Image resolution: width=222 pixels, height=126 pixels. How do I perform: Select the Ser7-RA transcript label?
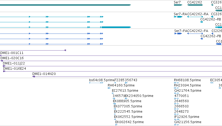pos(180,14)
